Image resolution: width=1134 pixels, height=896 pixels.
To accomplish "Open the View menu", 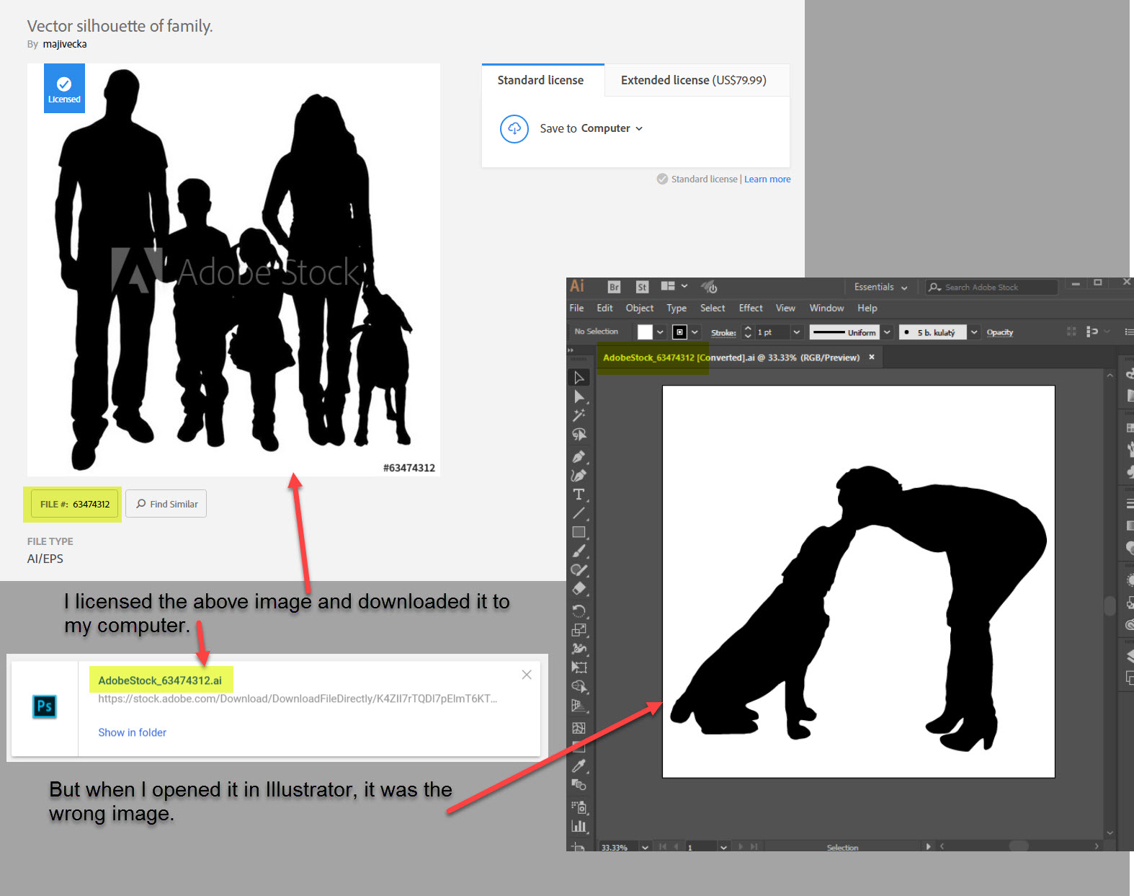I will click(x=785, y=309).
